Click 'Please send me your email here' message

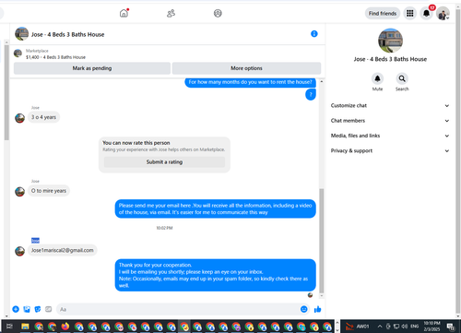pyautogui.click(x=216, y=208)
